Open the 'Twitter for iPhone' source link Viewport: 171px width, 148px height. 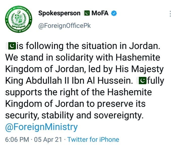click(x=93, y=139)
